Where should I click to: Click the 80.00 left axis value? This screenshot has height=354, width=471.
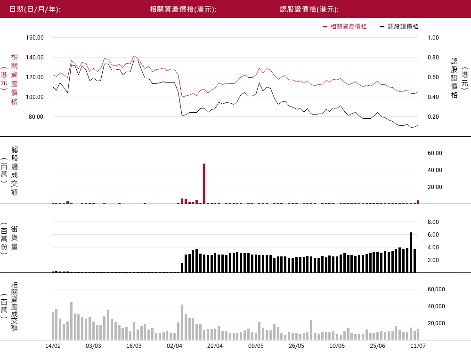(36, 117)
